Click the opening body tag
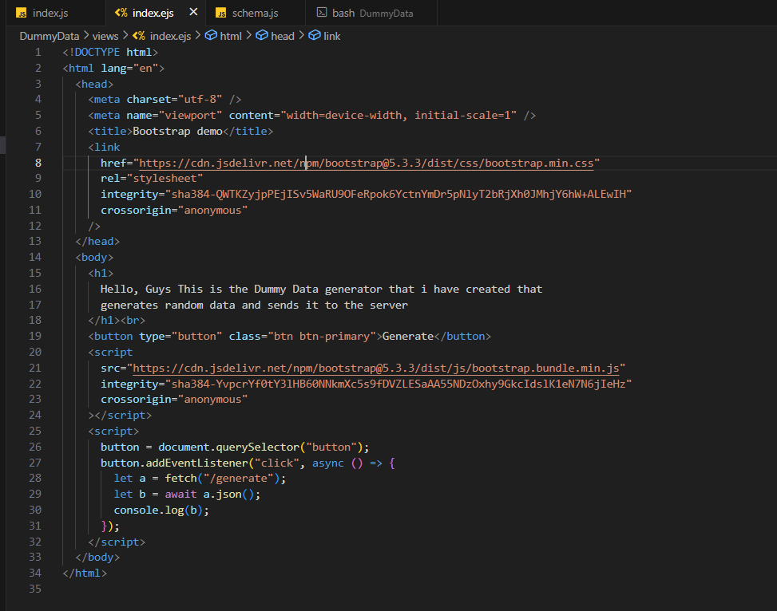The height and width of the screenshot is (611, 777). 94,257
